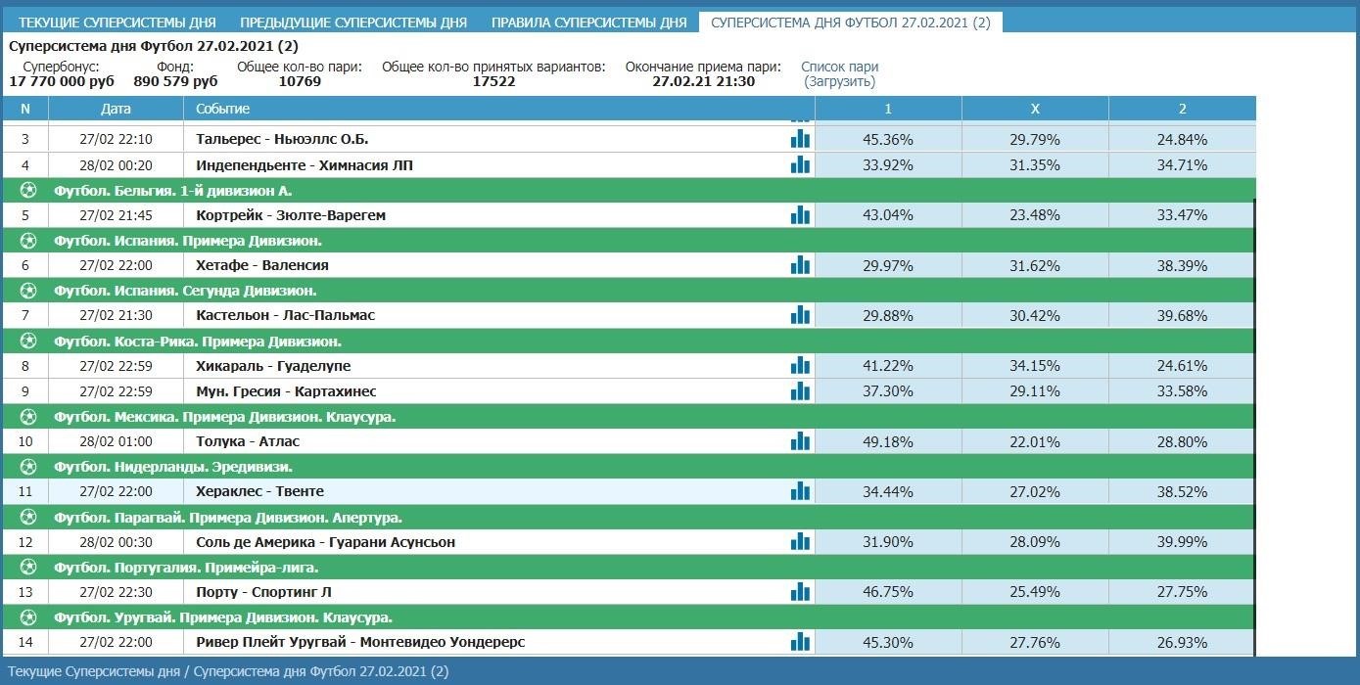Viewport: 1360px width, 685px height.
Task: Open statistics chart icon for Кортрейк - Зюлте-Варегем
Action: (x=801, y=214)
